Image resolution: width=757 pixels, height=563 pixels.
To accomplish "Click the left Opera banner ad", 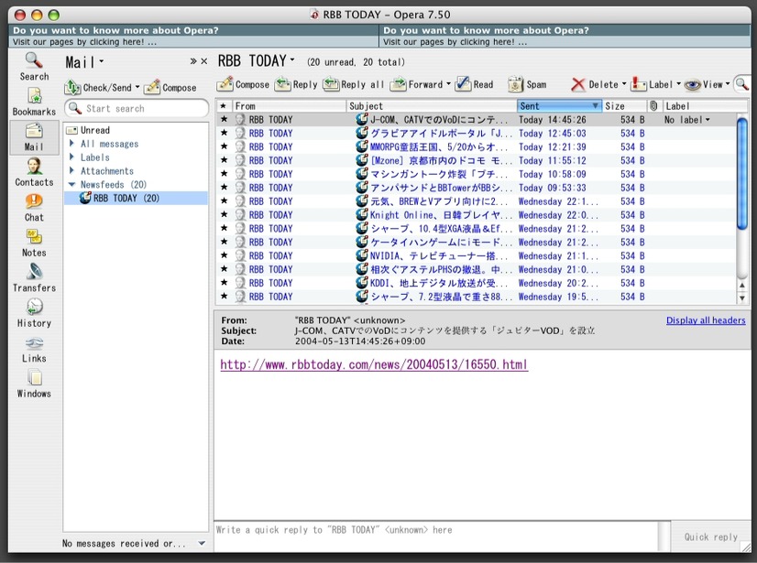I will pos(193,37).
